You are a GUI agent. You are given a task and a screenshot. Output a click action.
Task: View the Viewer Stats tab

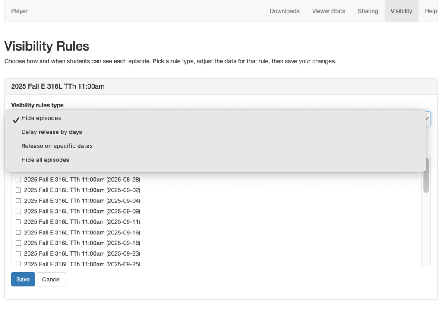pos(328,11)
